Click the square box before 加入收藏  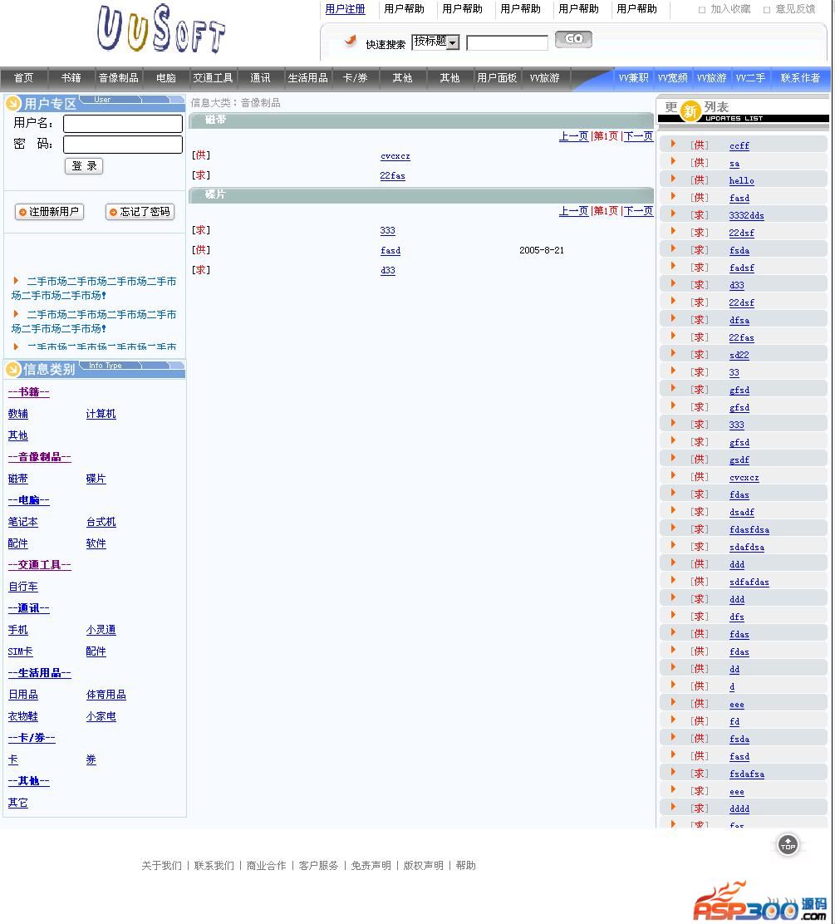coord(702,10)
